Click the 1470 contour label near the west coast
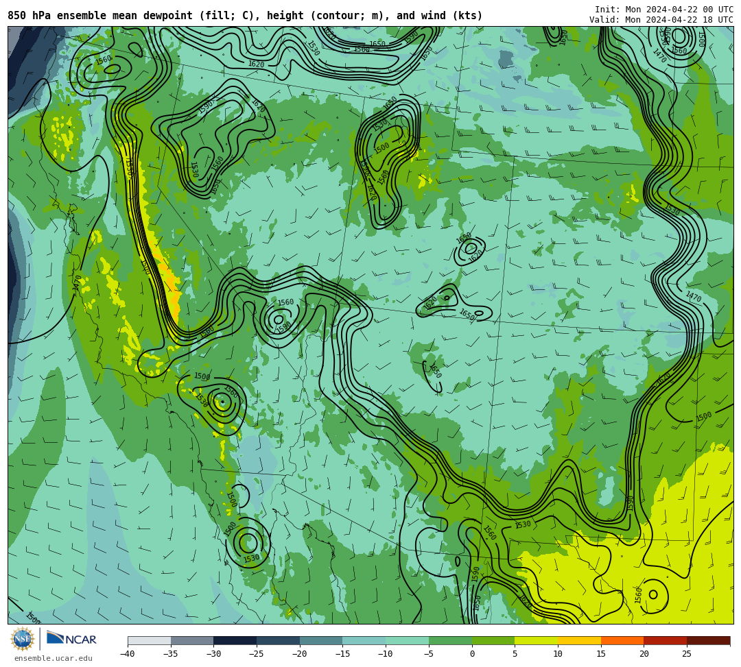Viewport: 741px width, 667px height. (77, 282)
